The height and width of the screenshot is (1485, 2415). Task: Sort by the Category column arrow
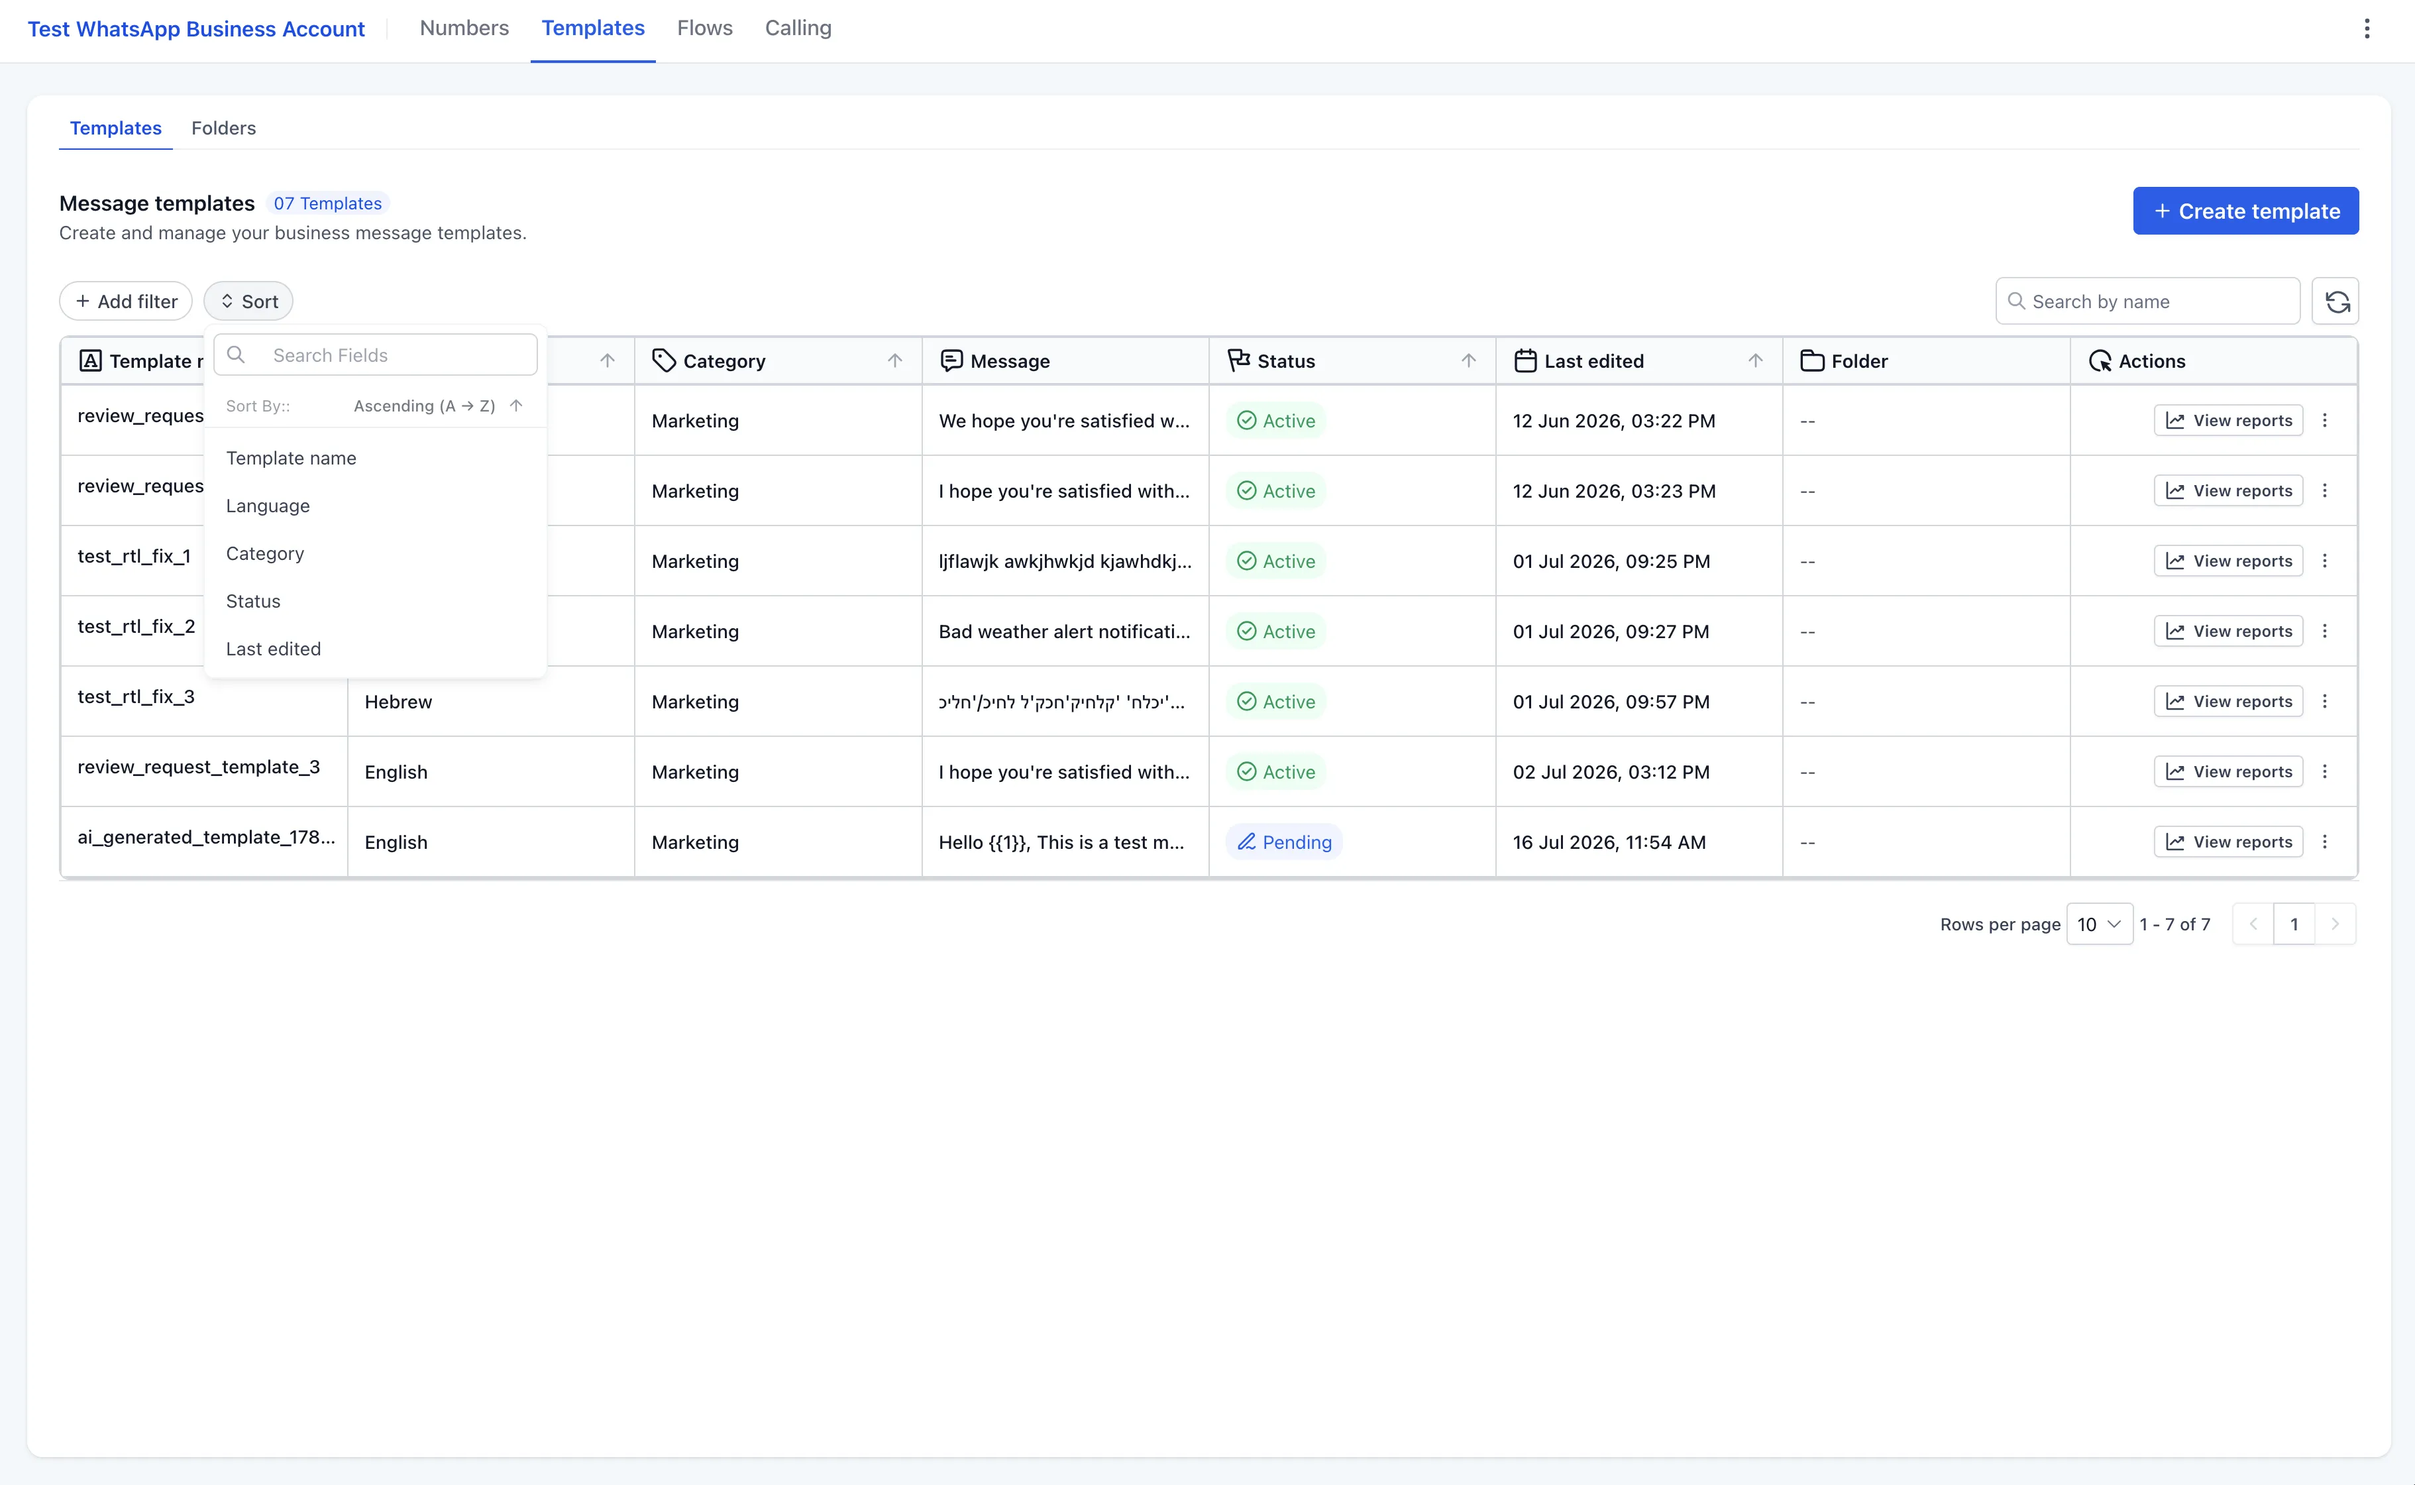pyautogui.click(x=894, y=360)
